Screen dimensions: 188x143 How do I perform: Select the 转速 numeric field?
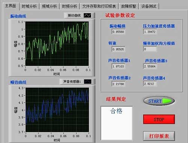pyautogui.click(x=118, y=49)
